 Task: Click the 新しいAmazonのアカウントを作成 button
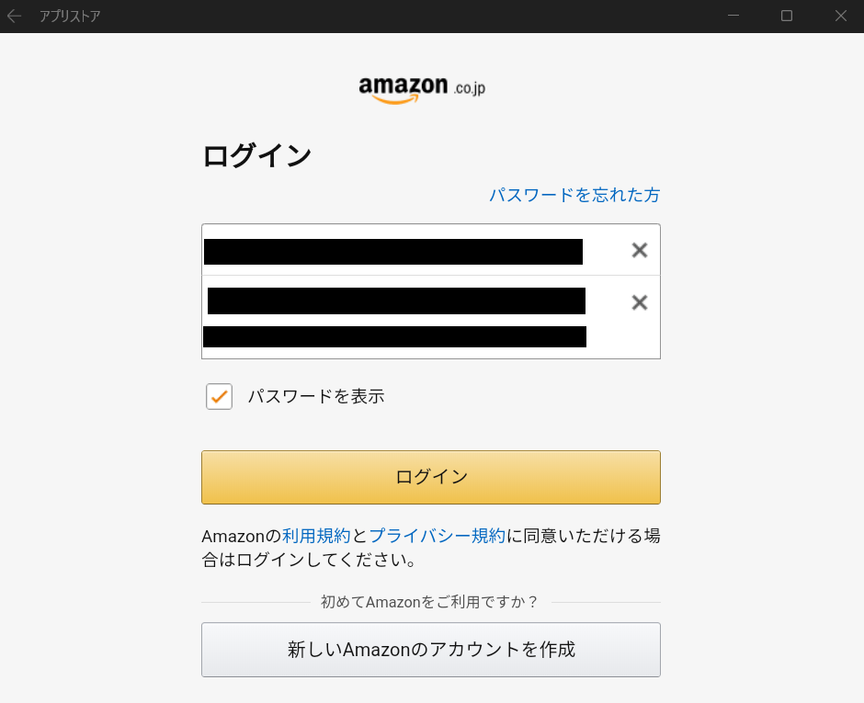tap(430, 649)
